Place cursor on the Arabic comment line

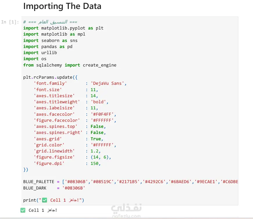coord(50,22)
